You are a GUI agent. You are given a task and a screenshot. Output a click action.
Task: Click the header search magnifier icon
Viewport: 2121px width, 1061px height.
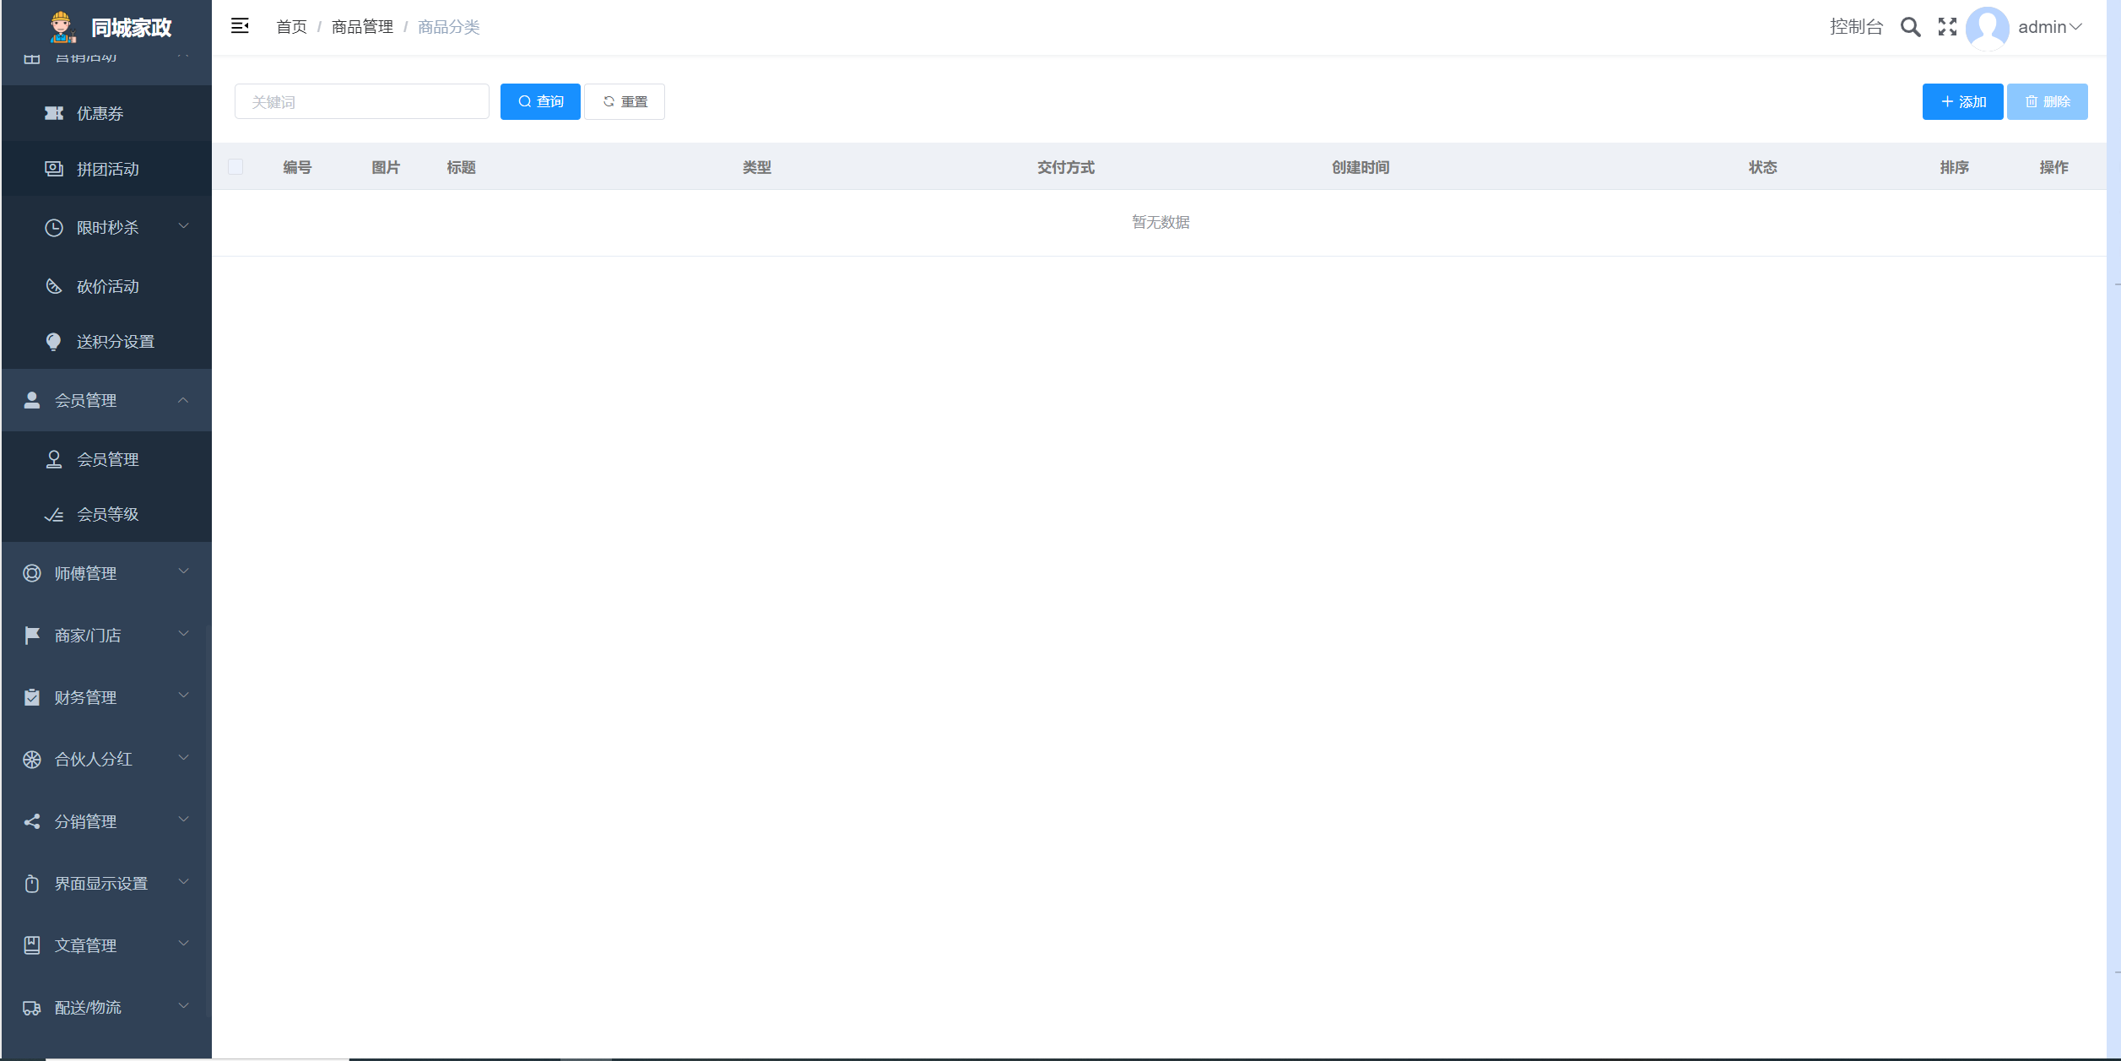tap(1910, 27)
